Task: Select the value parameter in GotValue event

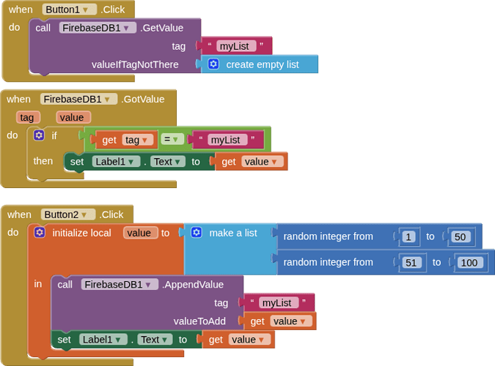Action: 73,118
